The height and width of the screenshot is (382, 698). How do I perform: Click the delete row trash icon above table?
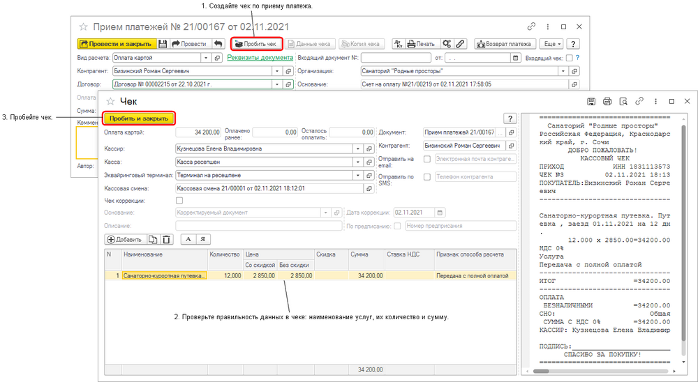166,239
